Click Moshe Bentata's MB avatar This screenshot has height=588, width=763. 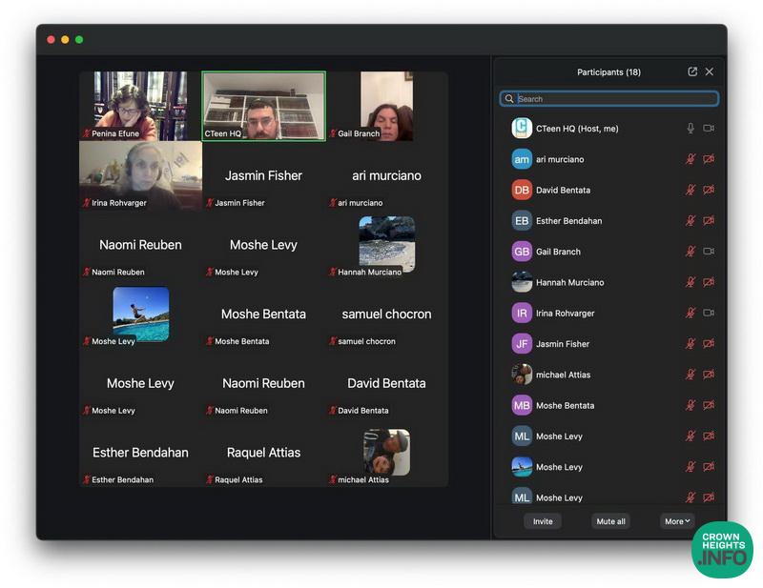pos(522,405)
